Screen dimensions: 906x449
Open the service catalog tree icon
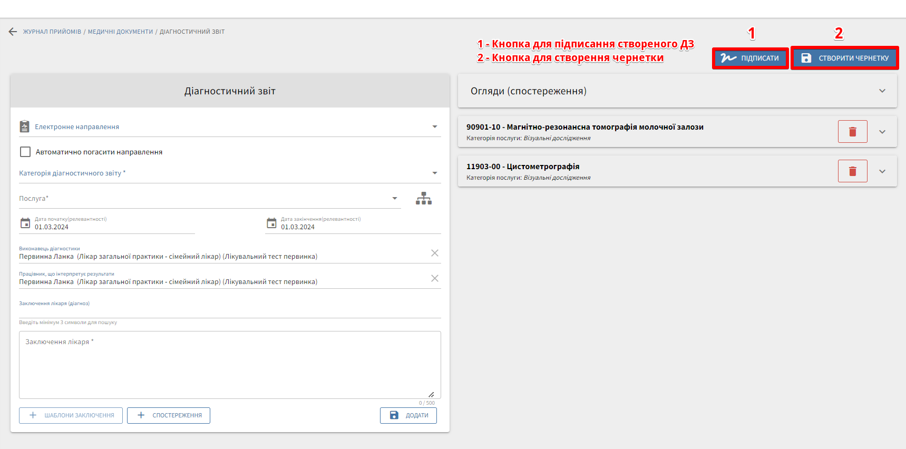click(x=423, y=199)
